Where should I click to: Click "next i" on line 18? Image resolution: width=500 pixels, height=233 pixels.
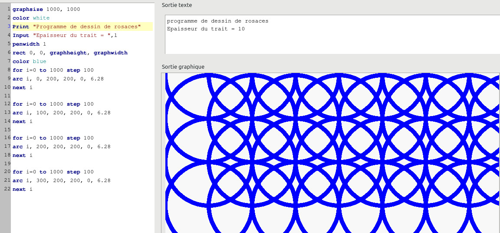(22, 155)
